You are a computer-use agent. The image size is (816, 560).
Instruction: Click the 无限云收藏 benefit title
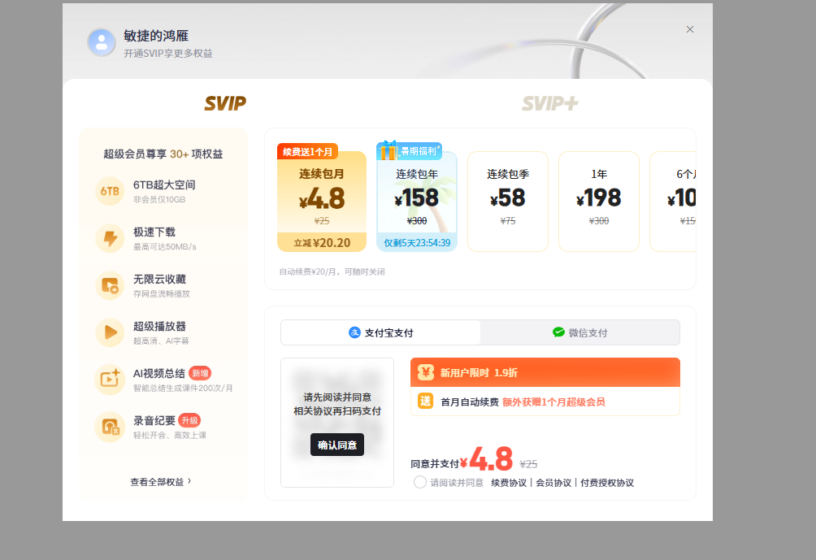click(159, 279)
